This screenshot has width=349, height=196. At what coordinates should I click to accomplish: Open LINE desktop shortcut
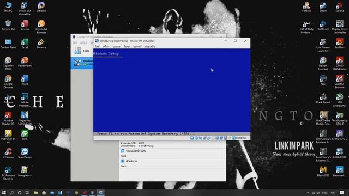click(25, 135)
